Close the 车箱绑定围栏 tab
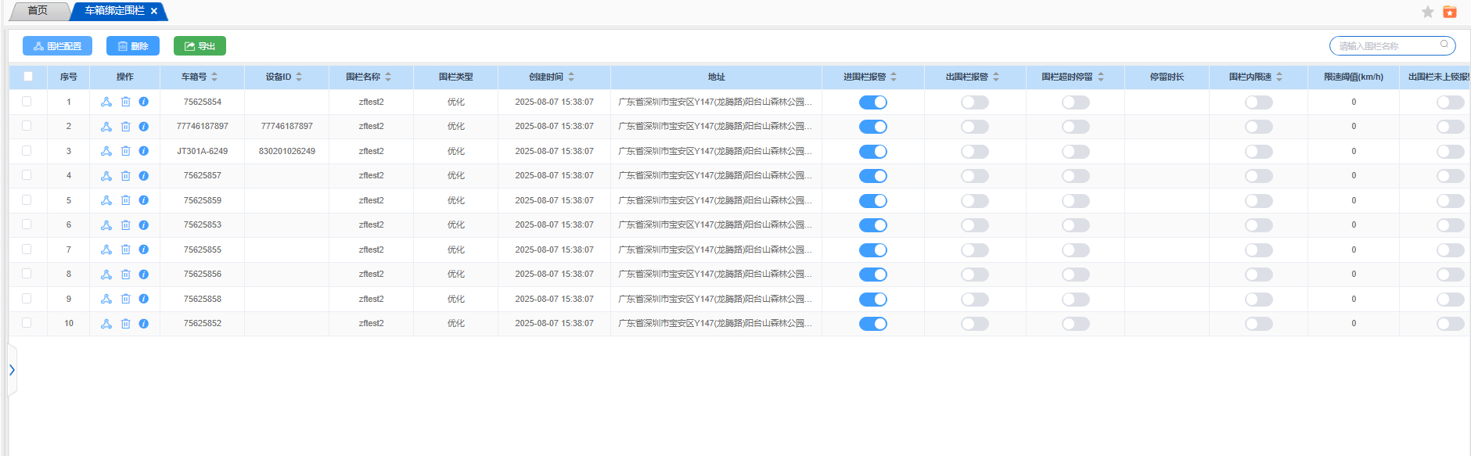The image size is (1471, 456). (x=154, y=11)
